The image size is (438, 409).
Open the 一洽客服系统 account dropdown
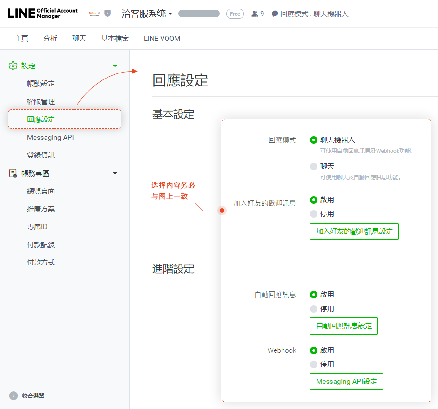143,13
